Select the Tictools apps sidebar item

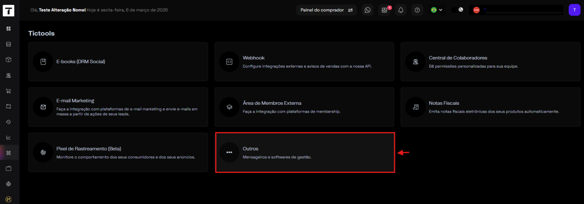[9, 153]
